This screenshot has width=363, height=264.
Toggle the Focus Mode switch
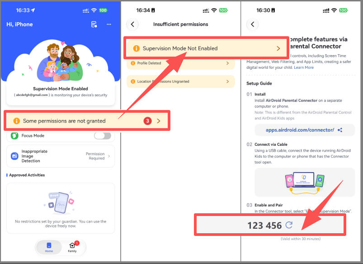(103, 136)
